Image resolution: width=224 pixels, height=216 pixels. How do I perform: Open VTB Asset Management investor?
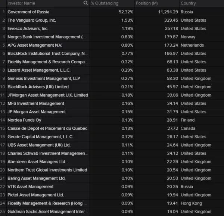[x=31, y=187]
